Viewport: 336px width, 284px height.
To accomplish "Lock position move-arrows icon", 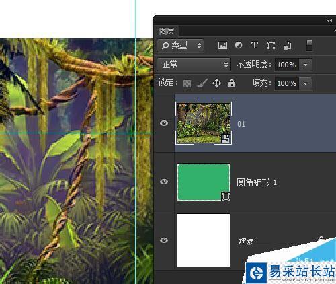I will (216, 83).
